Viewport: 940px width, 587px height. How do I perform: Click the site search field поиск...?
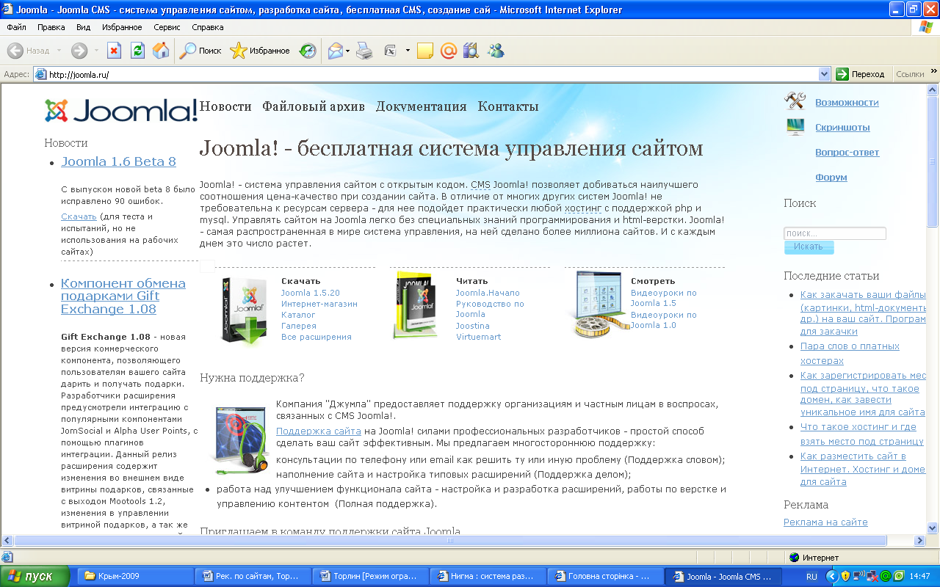[835, 233]
